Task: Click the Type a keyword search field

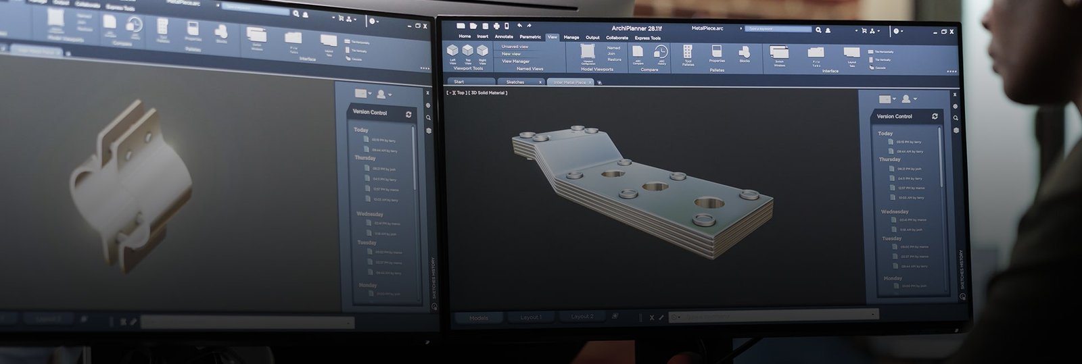Action: tap(778, 29)
